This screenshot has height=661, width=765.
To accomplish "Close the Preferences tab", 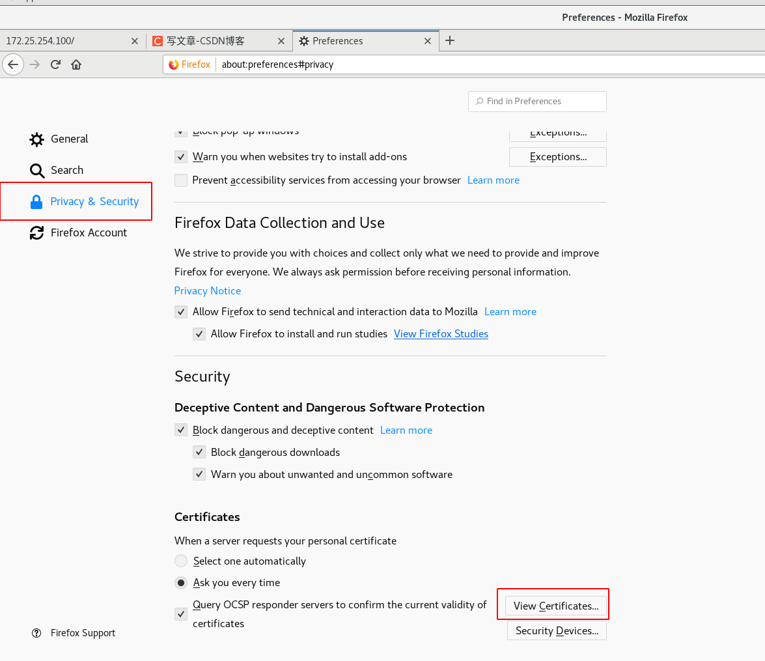I will coord(428,41).
